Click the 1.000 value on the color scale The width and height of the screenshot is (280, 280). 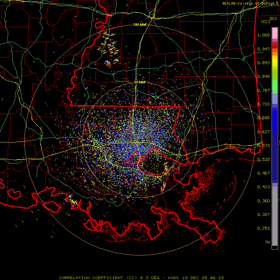[264, 35]
